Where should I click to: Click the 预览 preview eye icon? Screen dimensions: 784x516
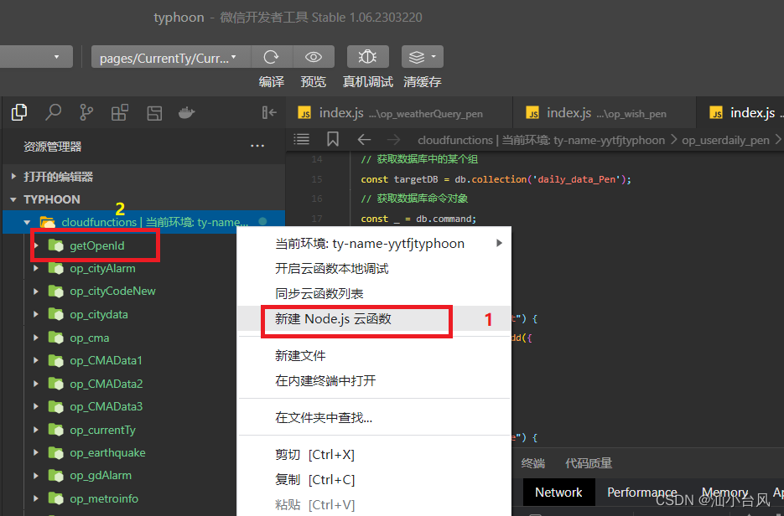point(313,57)
